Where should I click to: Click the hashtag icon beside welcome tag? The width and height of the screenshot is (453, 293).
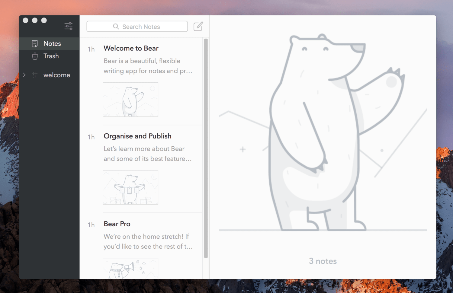coord(35,75)
